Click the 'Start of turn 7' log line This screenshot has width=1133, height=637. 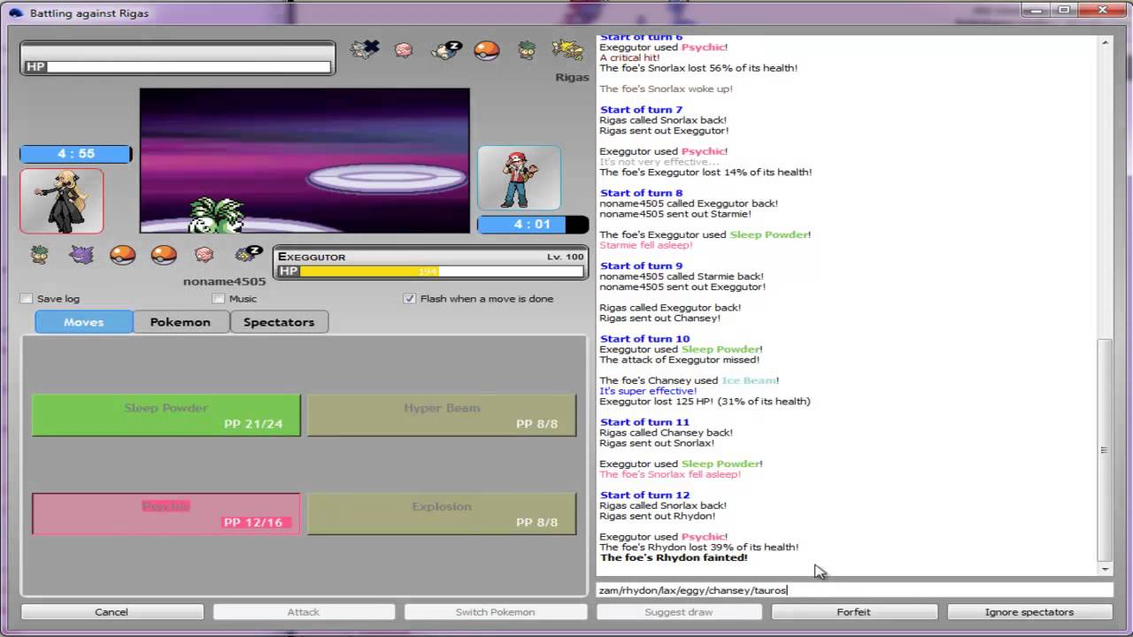click(x=641, y=110)
